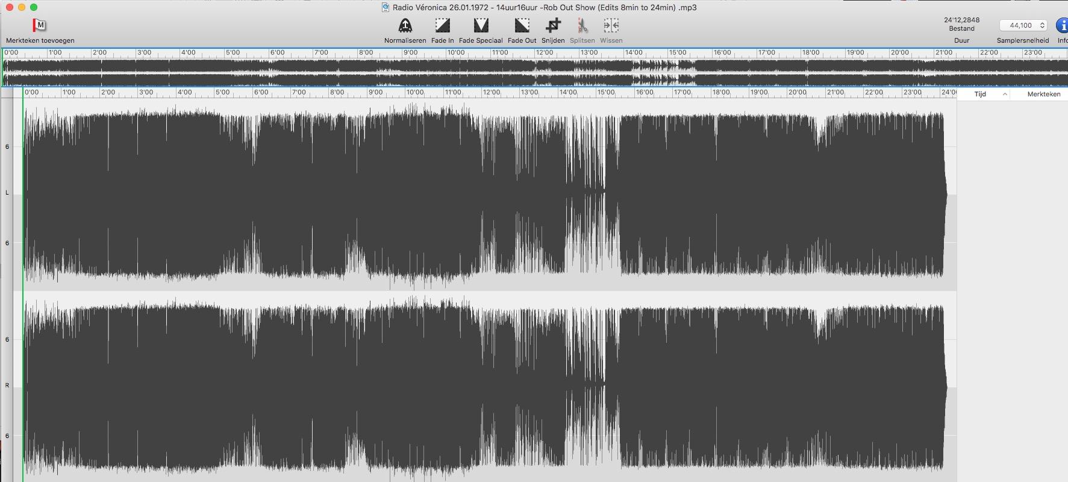
Task: Open the 44,100 sample rate dropdown
Action: pyautogui.click(x=1023, y=25)
